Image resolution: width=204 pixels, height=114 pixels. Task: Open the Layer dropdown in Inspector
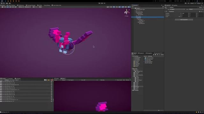pos(196,9)
